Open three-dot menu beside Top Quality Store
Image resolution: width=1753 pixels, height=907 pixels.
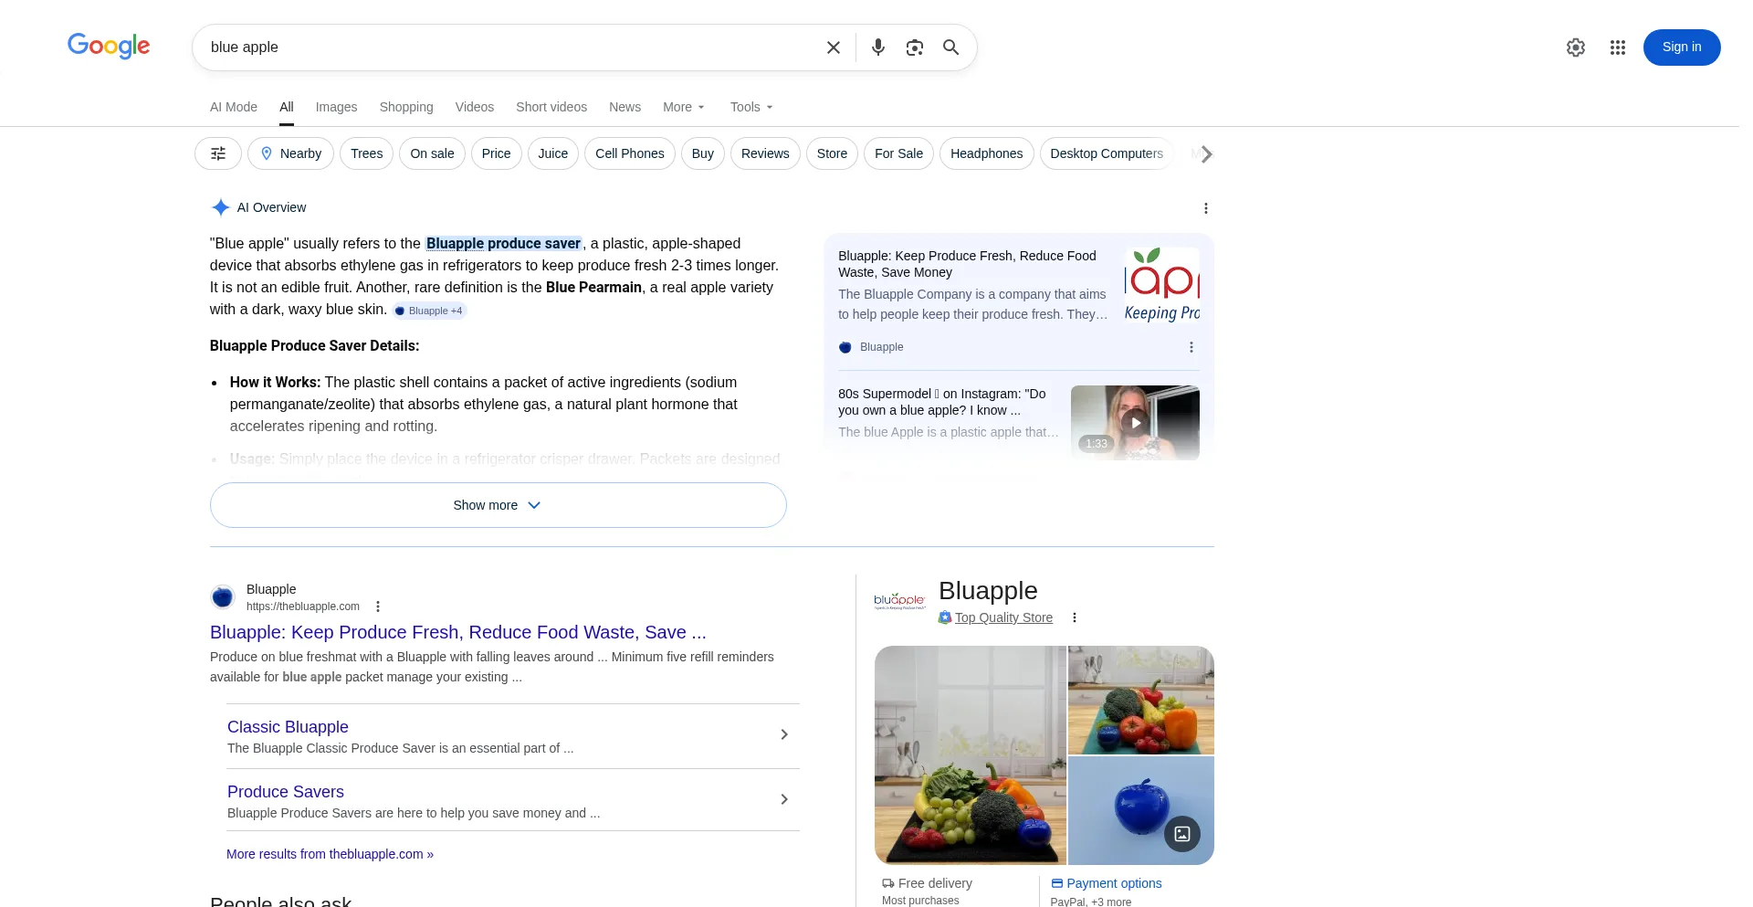(x=1075, y=617)
